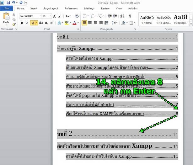The width and height of the screenshot is (193, 165).
Task: Click the Text Effects icon
Action: pyautogui.click(x=59, y=23)
